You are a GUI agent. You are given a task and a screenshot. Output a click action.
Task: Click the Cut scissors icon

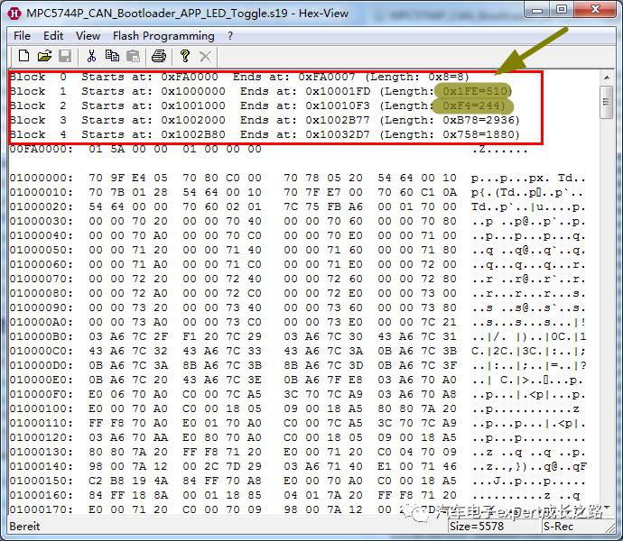coord(92,56)
